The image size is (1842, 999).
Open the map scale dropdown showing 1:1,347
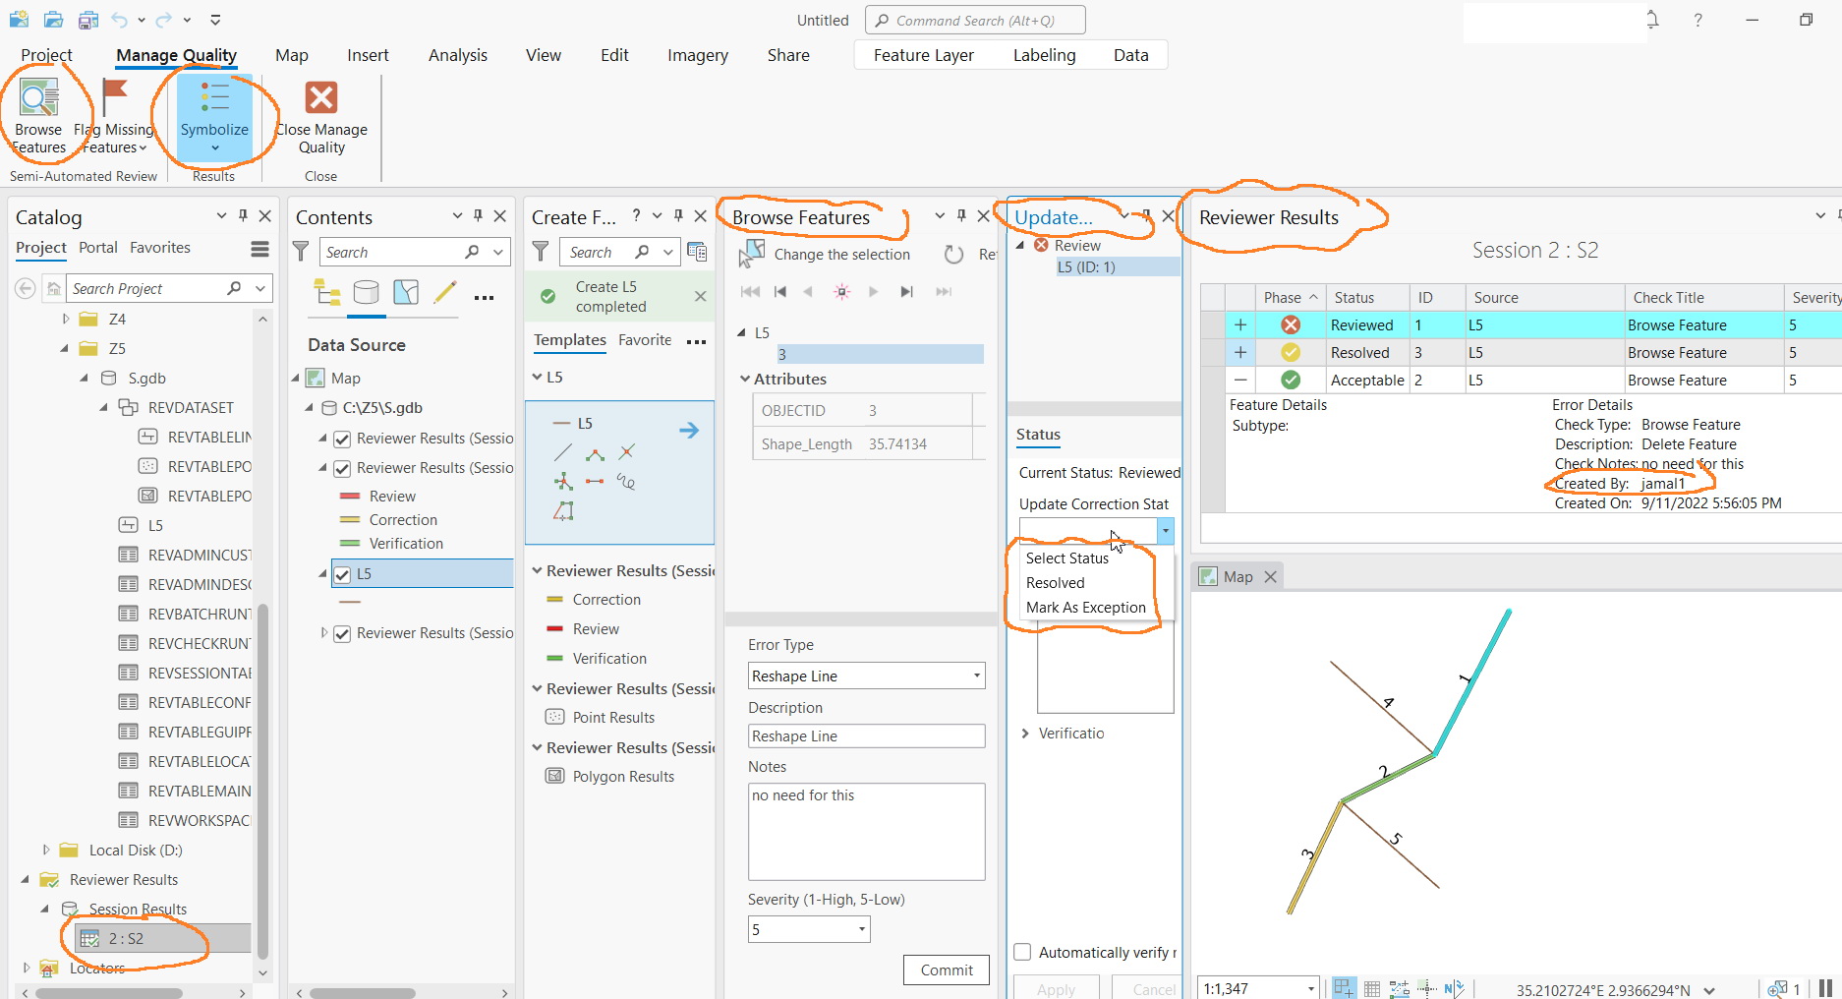(1309, 988)
